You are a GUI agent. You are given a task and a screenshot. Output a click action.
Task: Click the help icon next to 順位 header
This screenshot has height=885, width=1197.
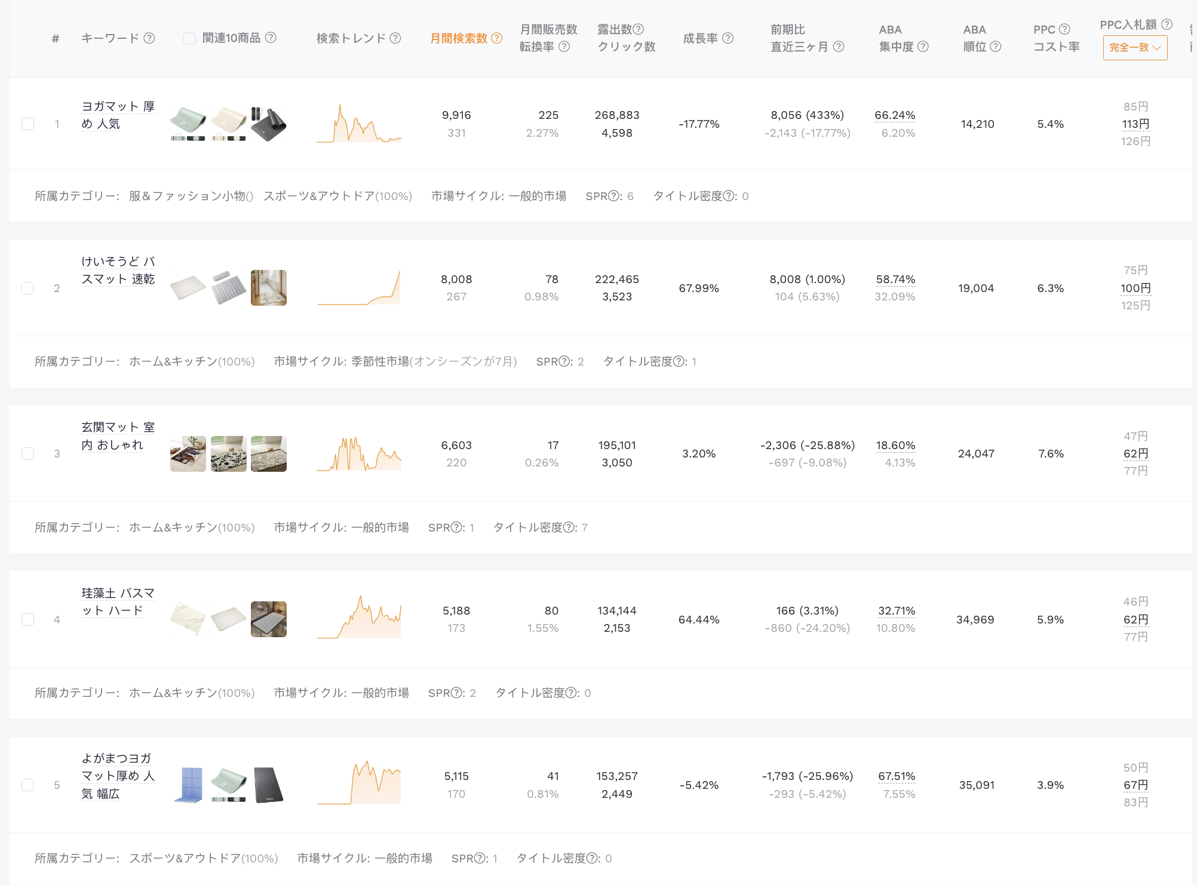pyautogui.click(x=995, y=47)
